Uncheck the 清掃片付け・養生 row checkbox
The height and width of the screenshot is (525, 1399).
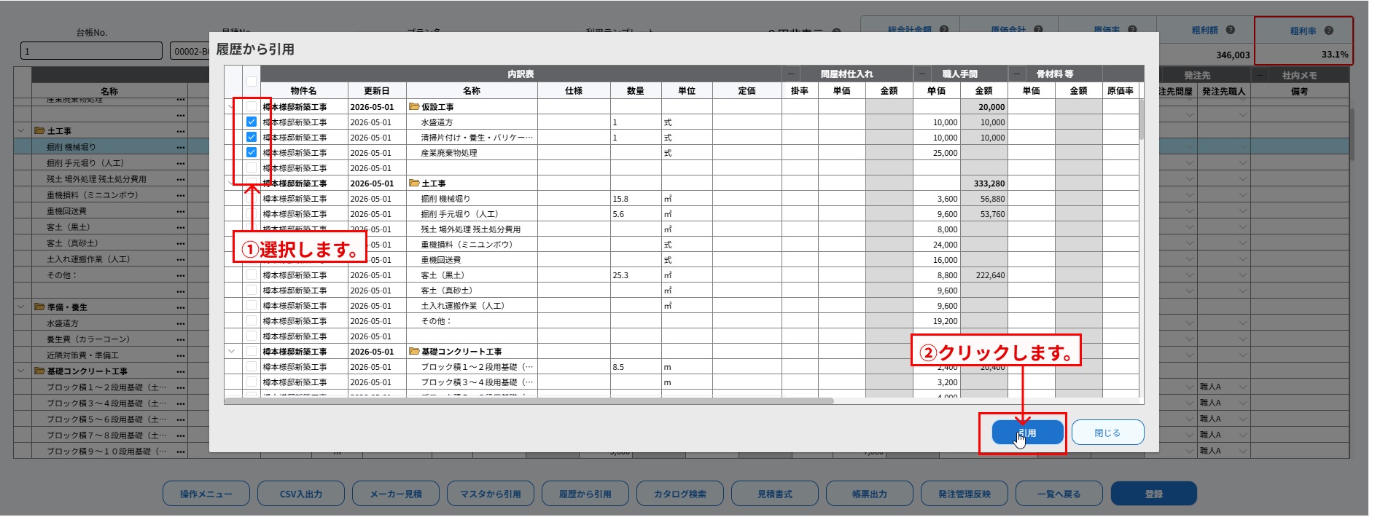tap(252, 137)
